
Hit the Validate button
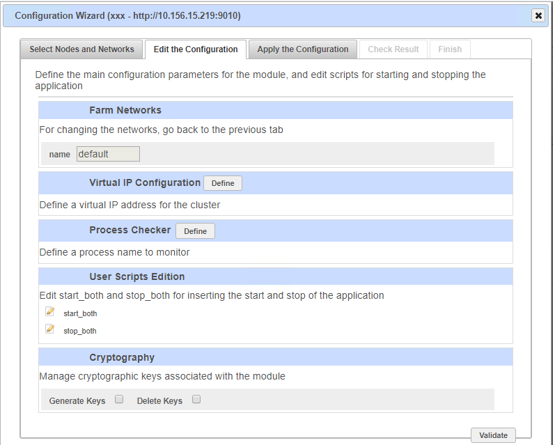[494, 435]
